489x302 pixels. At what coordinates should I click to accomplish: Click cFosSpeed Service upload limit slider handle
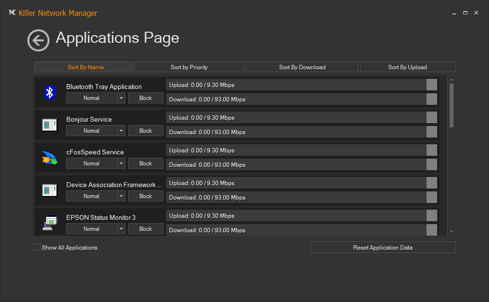(x=432, y=150)
